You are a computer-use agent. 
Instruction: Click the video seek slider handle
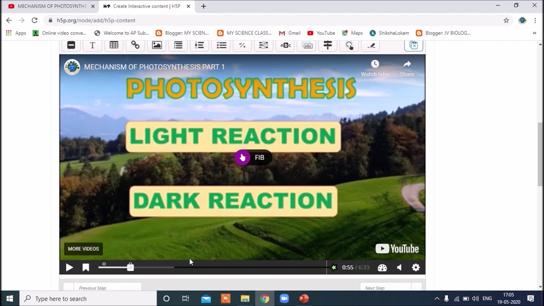130,267
